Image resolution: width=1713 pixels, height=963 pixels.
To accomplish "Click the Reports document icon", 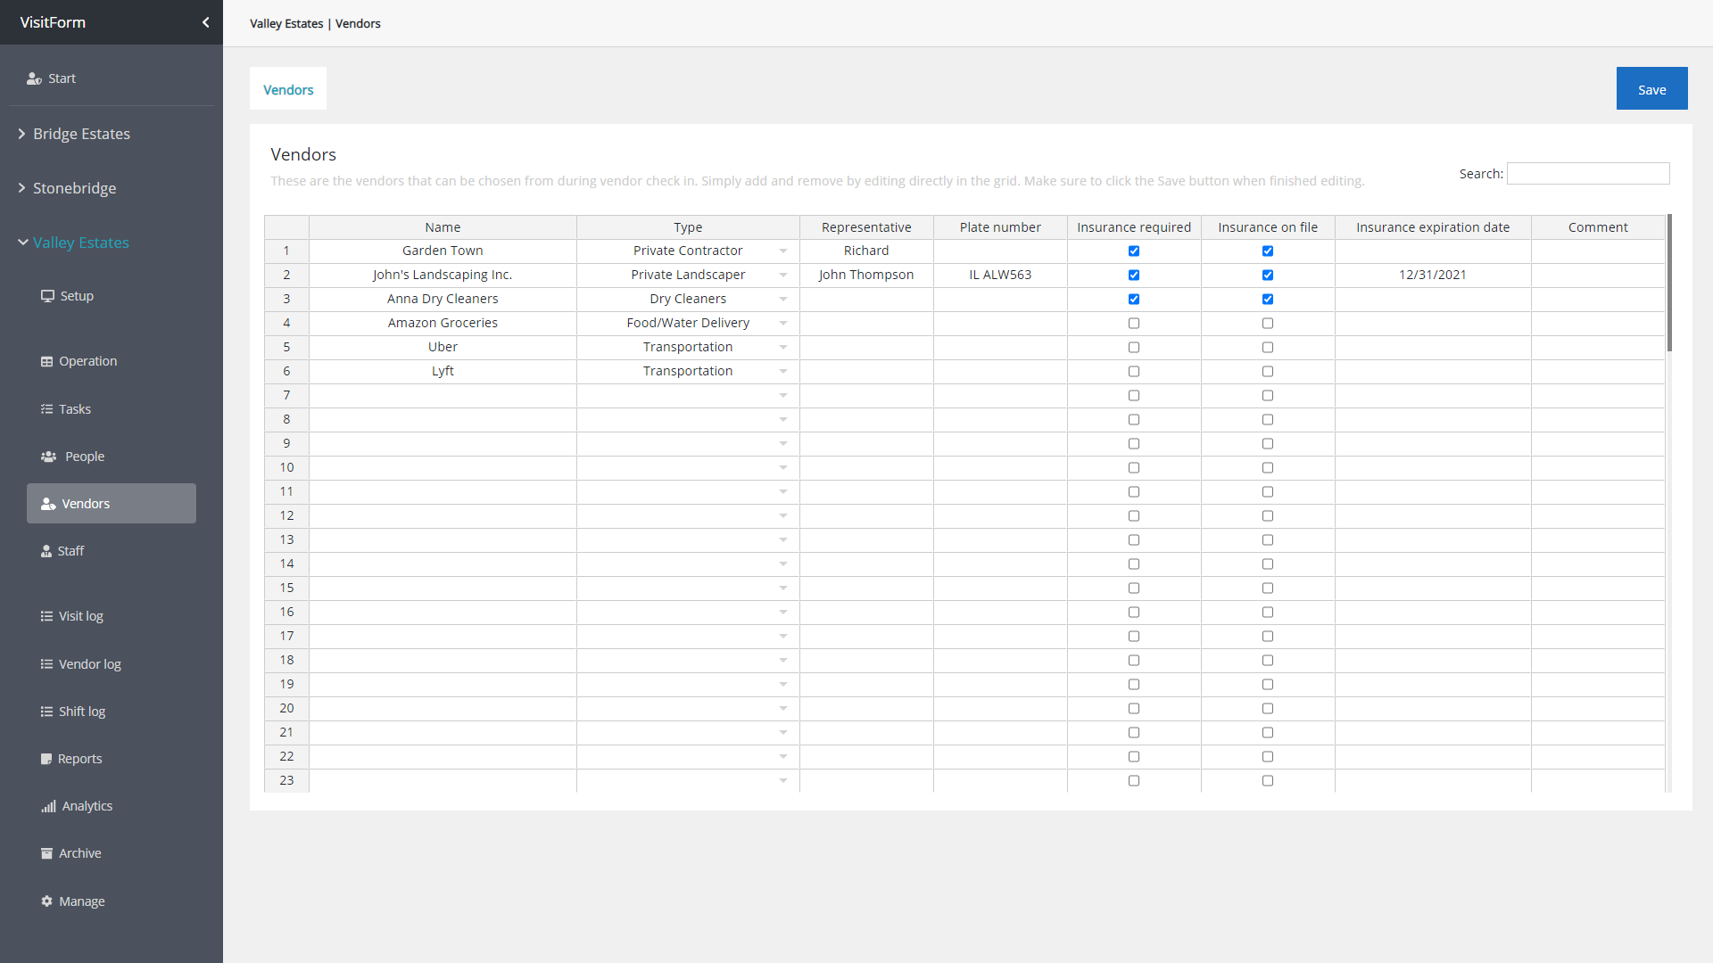I will pos(46,759).
